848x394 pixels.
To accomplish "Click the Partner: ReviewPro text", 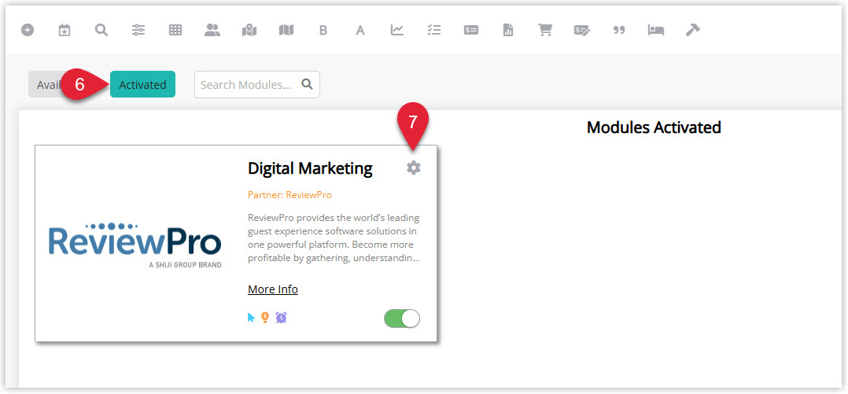I will [289, 194].
